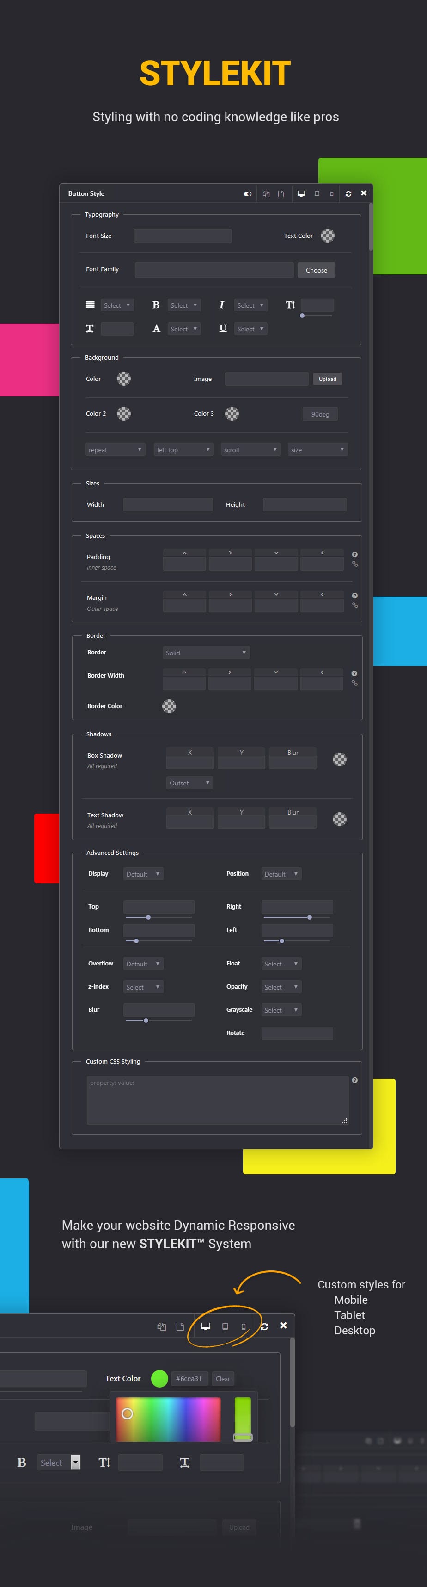427x1587 pixels.
Task: Click the Padding link values icon
Action: coord(354,564)
